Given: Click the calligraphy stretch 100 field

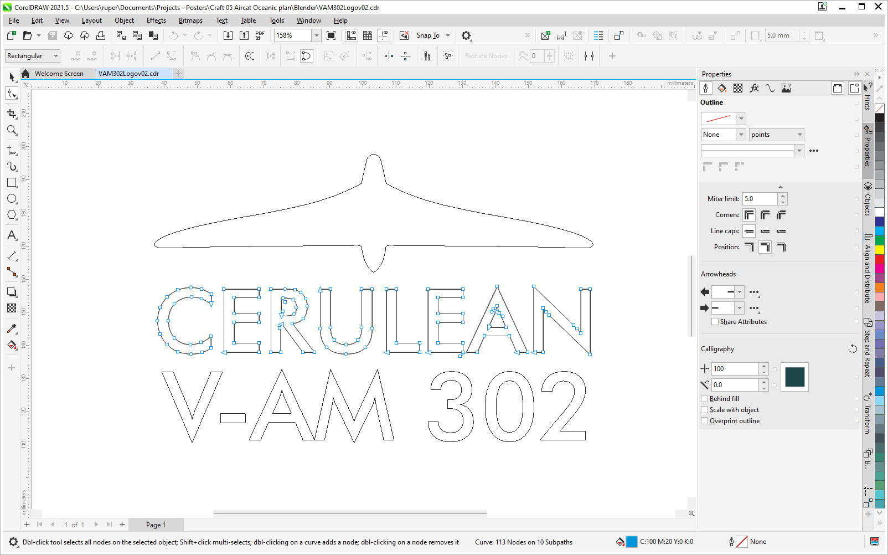Looking at the screenshot, I should (735, 369).
